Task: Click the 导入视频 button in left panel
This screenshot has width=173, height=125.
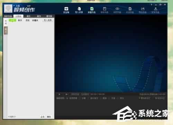Action: click(48, 20)
